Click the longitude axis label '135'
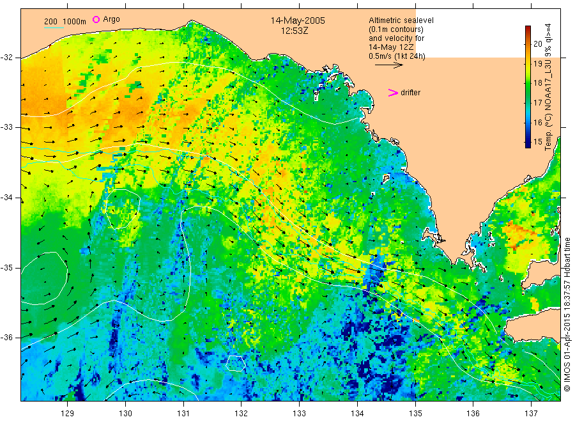This screenshot has width=575, height=422. click(x=415, y=414)
